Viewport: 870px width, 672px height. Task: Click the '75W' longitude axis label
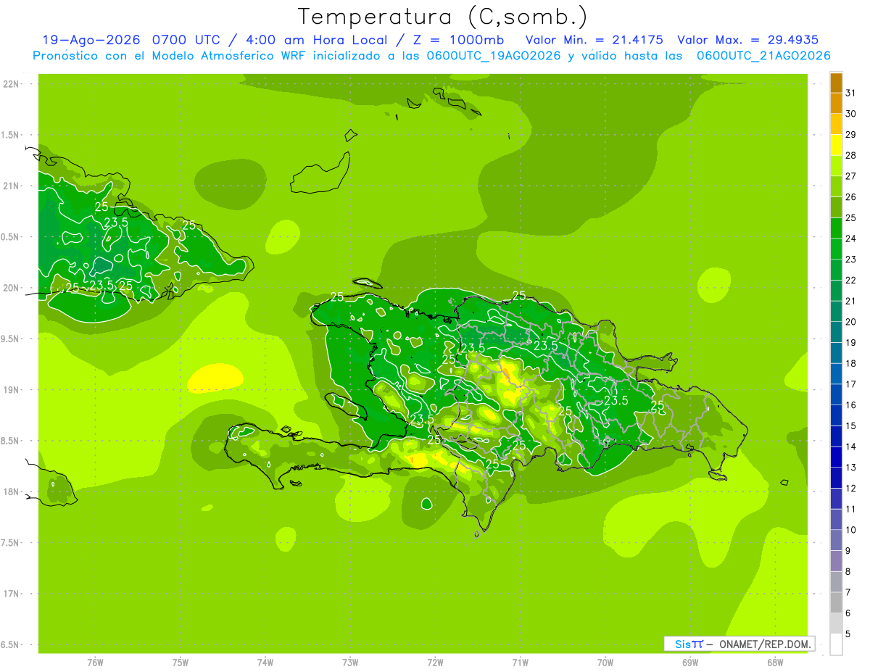tap(181, 663)
